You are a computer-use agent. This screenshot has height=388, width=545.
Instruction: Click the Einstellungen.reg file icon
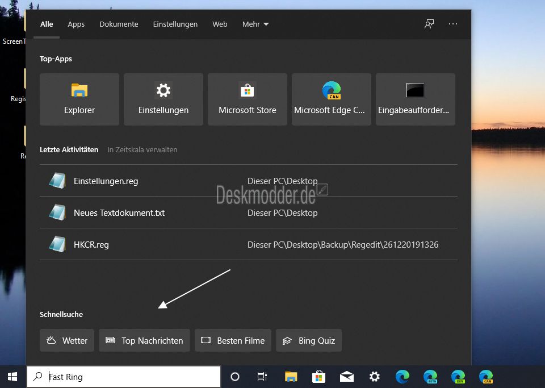pos(57,181)
